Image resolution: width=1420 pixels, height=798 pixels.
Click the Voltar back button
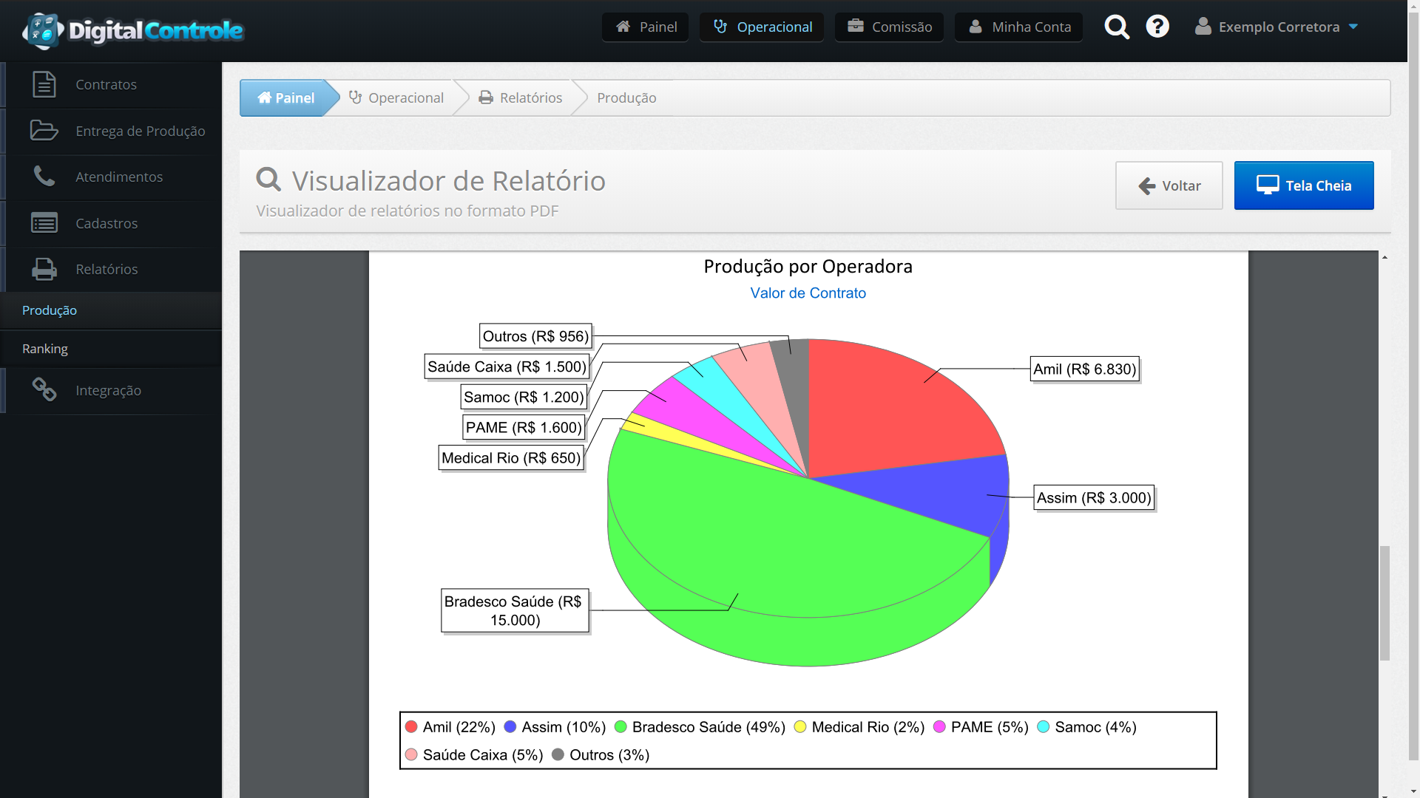(x=1169, y=185)
